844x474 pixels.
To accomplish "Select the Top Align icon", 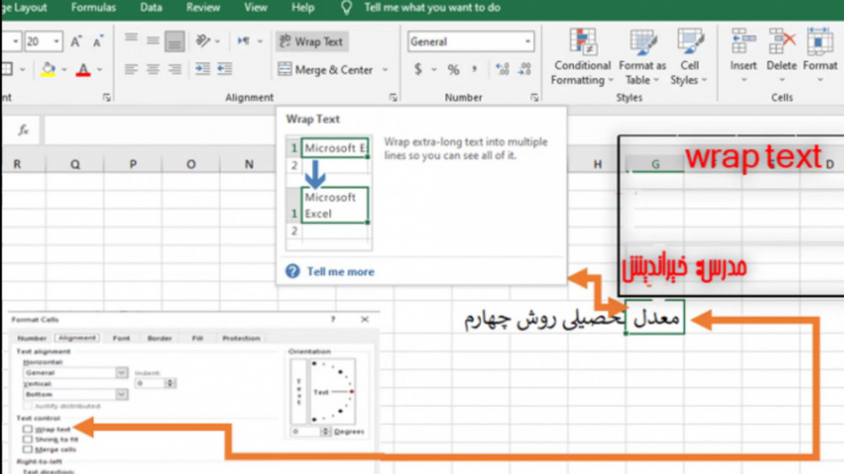I will [x=130, y=41].
